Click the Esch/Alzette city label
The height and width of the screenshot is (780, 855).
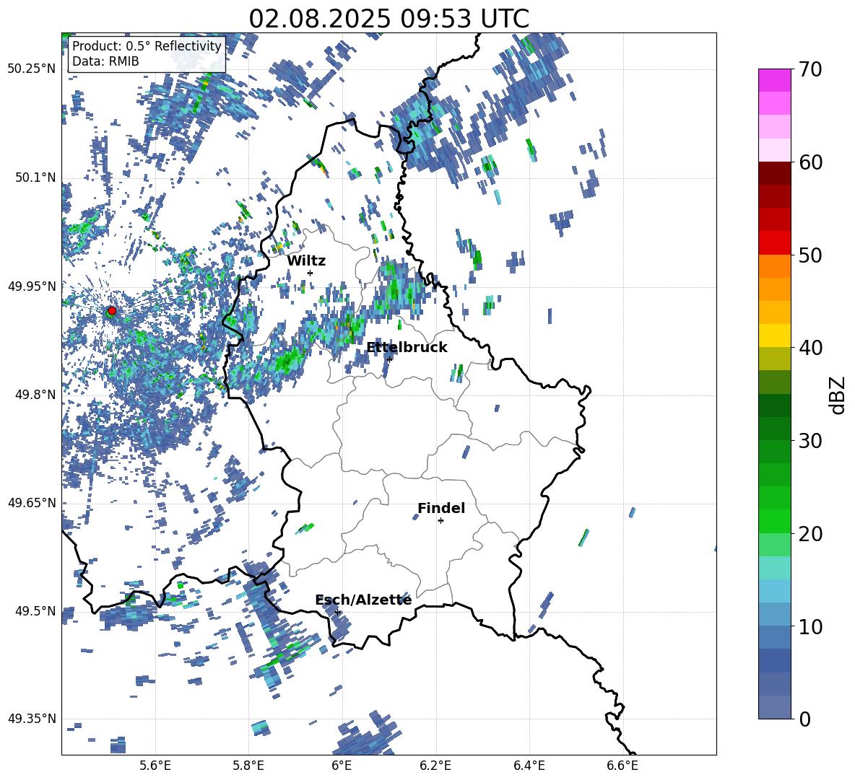(x=363, y=600)
